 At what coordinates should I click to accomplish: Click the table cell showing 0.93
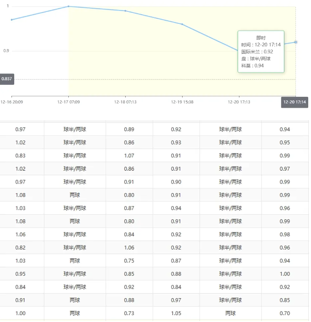coord(176,143)
